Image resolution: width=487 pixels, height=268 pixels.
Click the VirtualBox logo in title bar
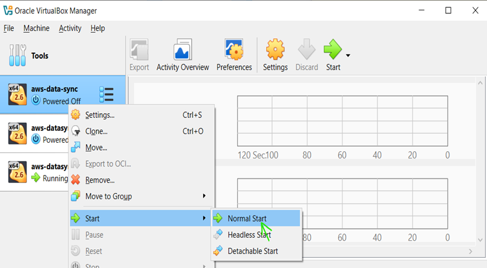pos(8,10)
